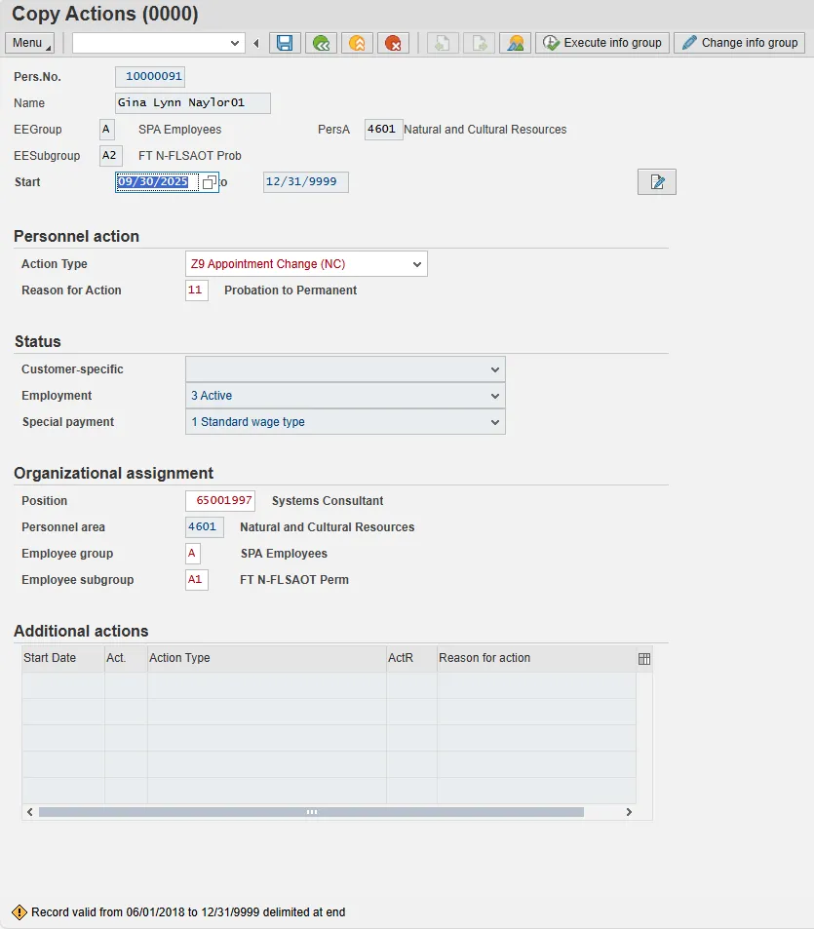Open the table settings icon in Additional actions
This screenshot has height=929, width=814.
[644, 659]
